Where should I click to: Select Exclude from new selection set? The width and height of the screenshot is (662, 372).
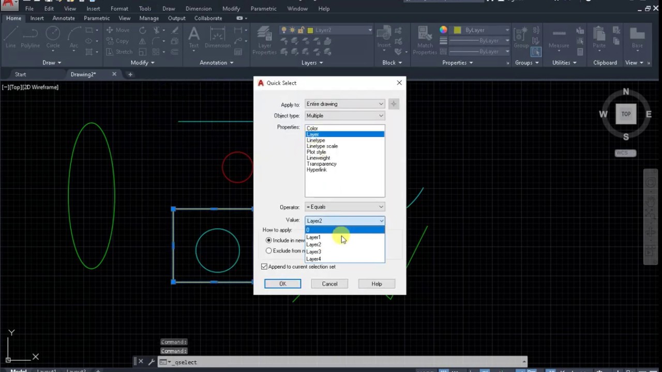268,251
